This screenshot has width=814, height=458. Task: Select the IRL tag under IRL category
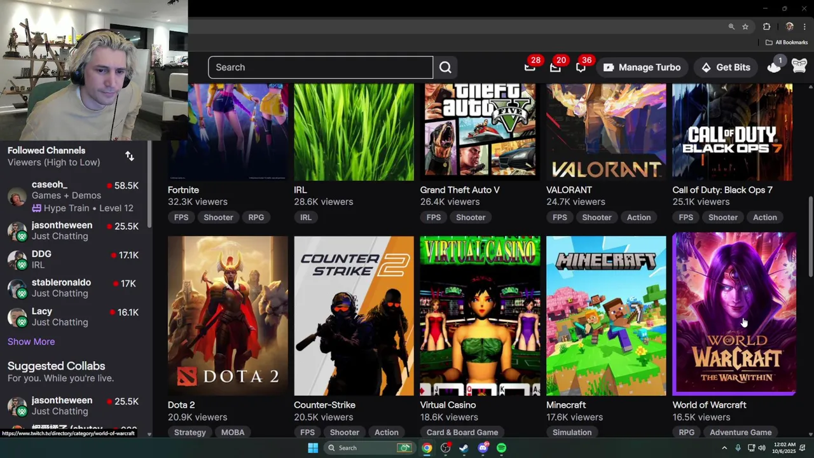tap(306, 218)
